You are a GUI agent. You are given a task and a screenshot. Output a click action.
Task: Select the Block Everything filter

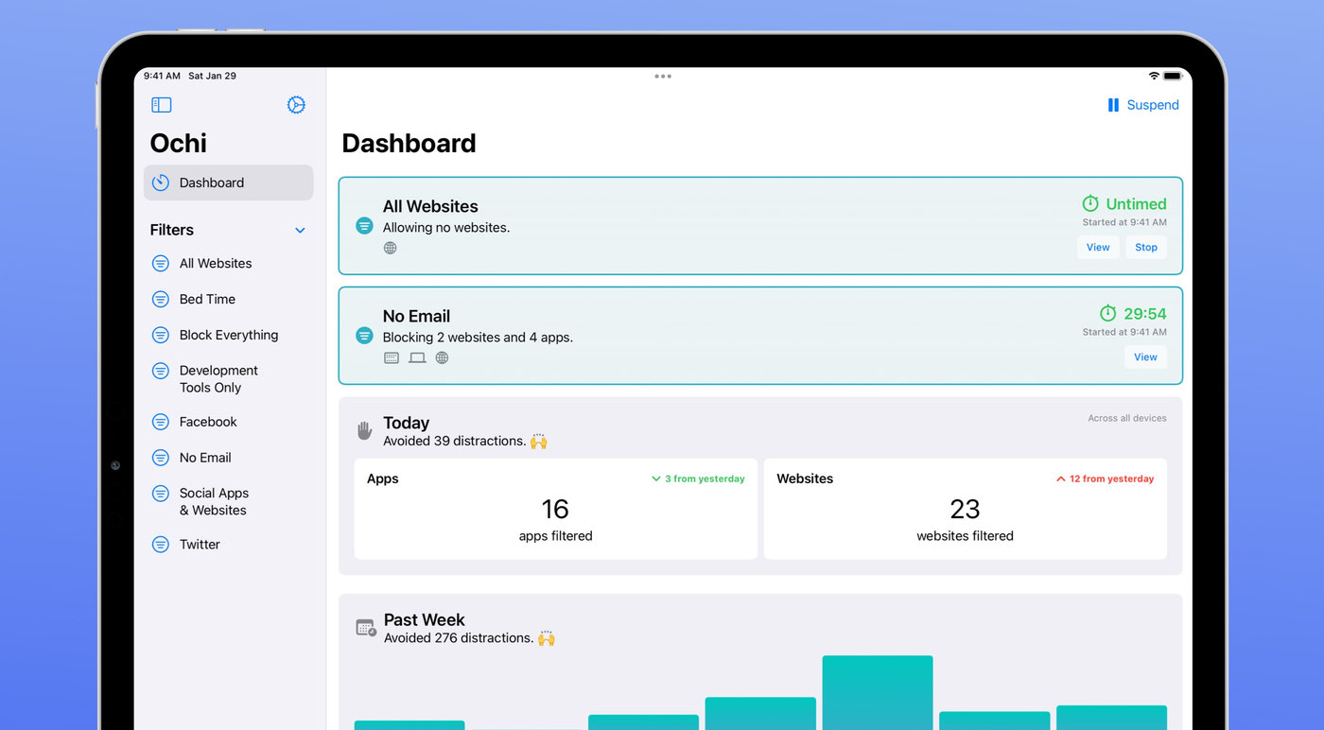click(x=228, y=335)
